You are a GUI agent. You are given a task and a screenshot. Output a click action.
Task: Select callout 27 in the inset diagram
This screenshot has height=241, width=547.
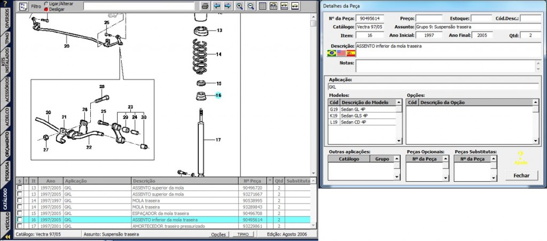[x=46, y=150]
